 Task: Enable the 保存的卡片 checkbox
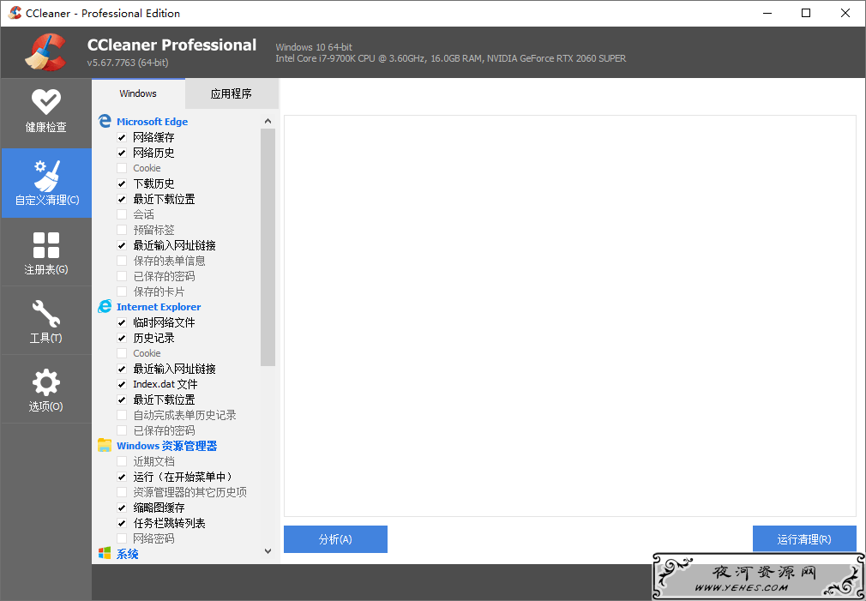point(122,291)
